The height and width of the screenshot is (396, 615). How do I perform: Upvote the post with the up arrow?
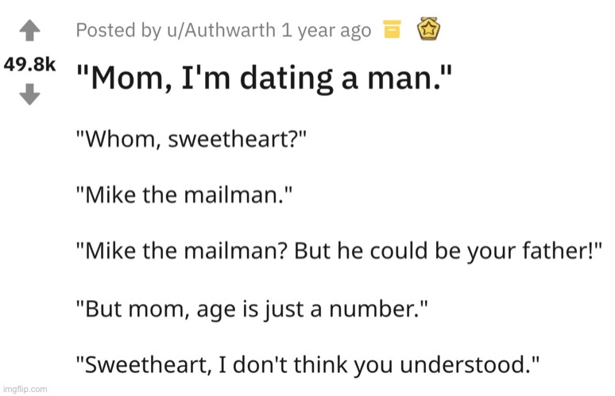30,30
